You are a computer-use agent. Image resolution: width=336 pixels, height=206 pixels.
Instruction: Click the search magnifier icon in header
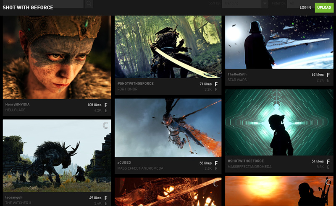coord(89,4)
